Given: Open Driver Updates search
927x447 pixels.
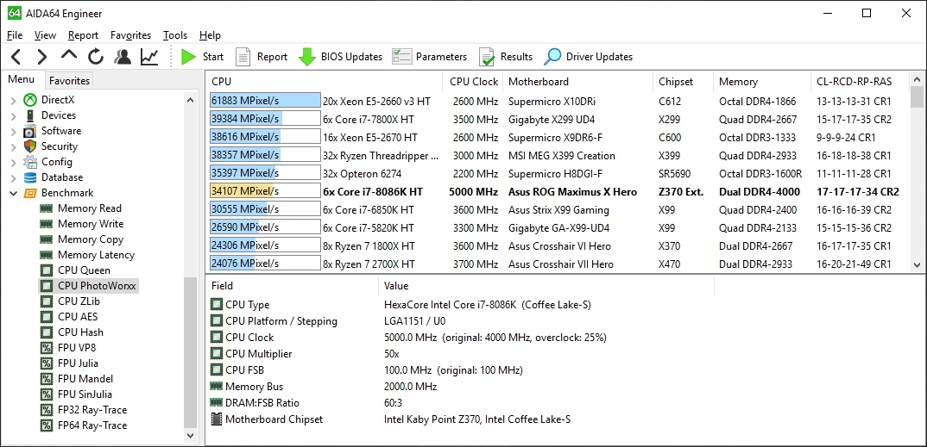Looking at the screenshot, I should [589, 57].
